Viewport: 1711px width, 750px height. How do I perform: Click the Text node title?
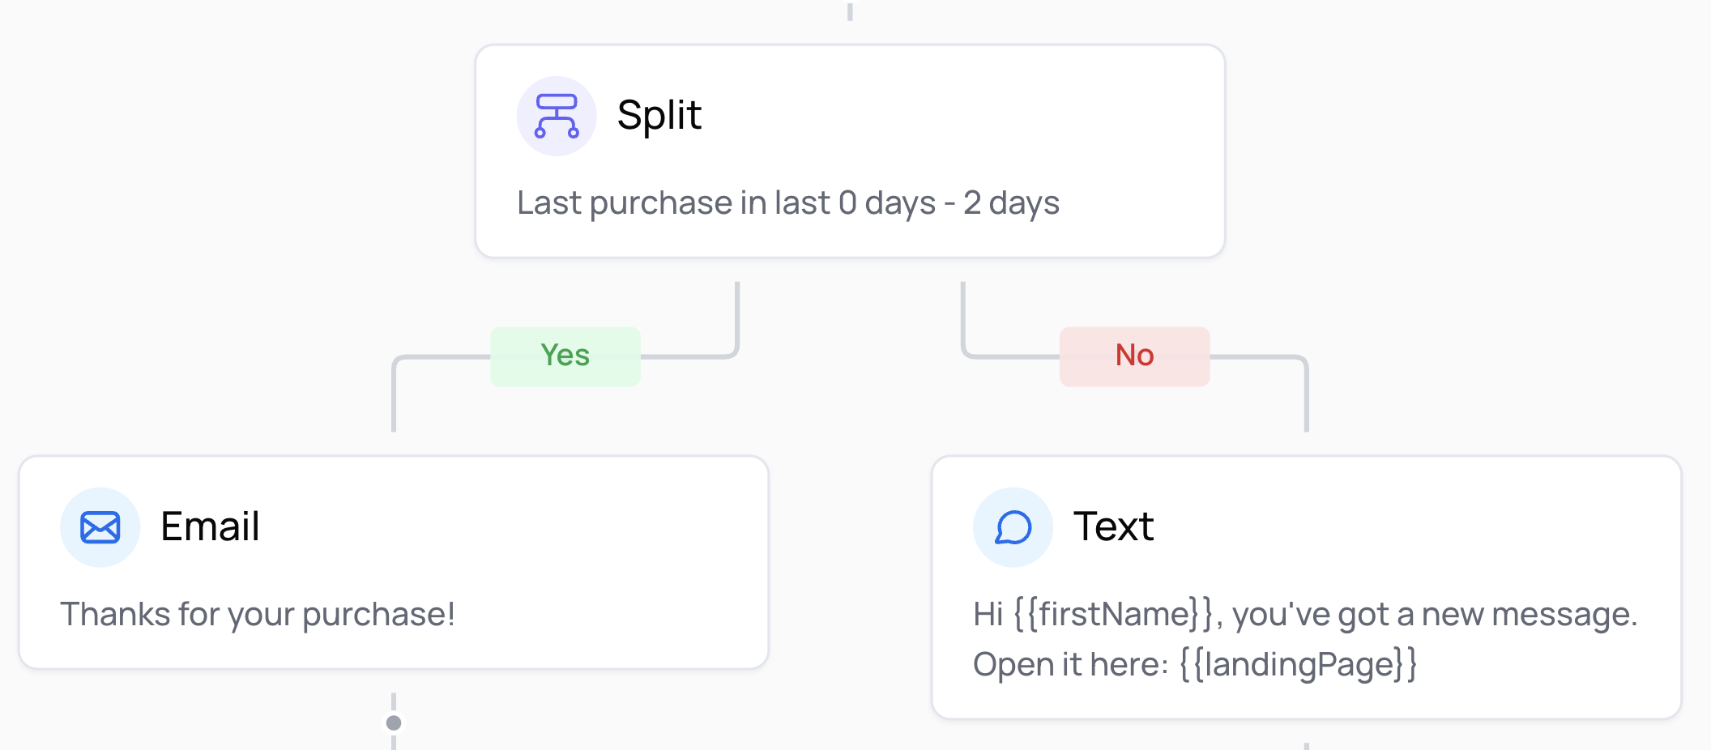pyautogui.click(x=1113, y=526)
